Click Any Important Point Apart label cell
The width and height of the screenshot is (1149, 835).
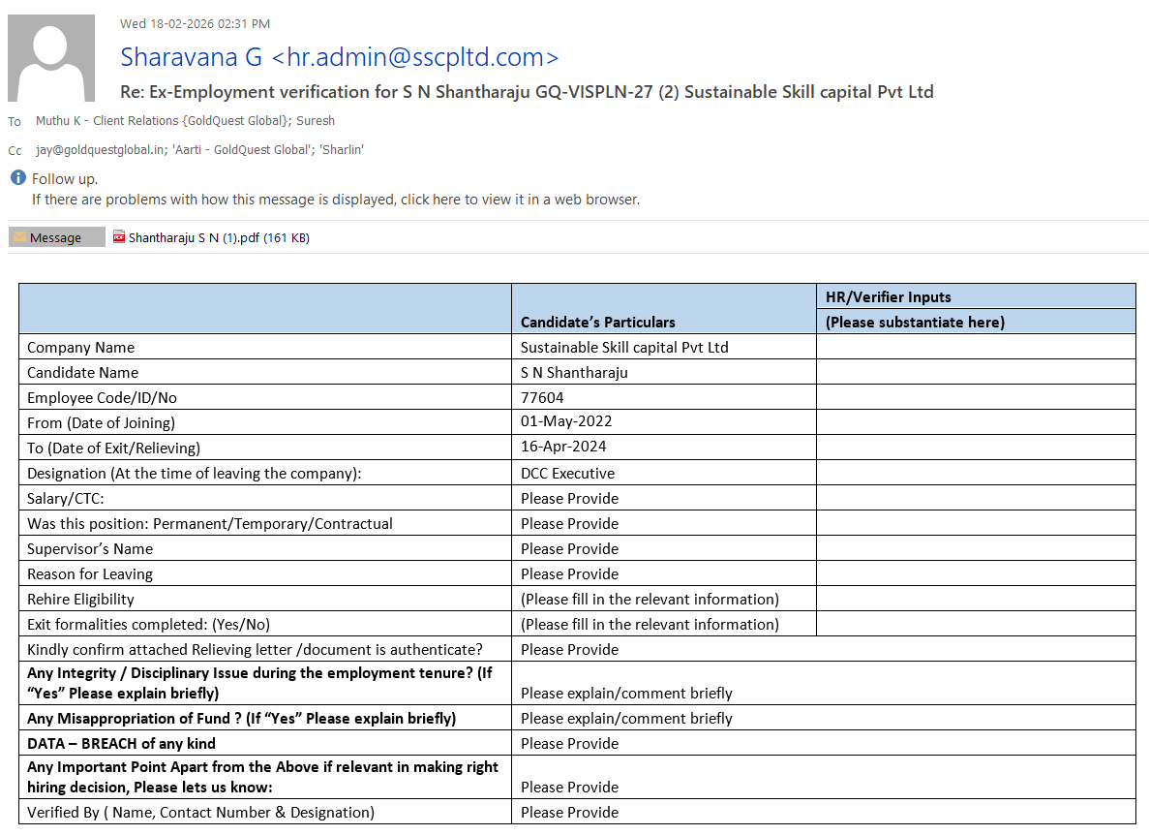tap(265, 777)
